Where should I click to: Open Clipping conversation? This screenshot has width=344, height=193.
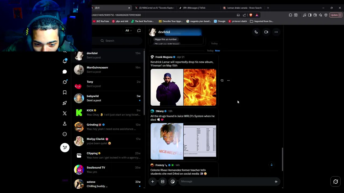(107, 155)
